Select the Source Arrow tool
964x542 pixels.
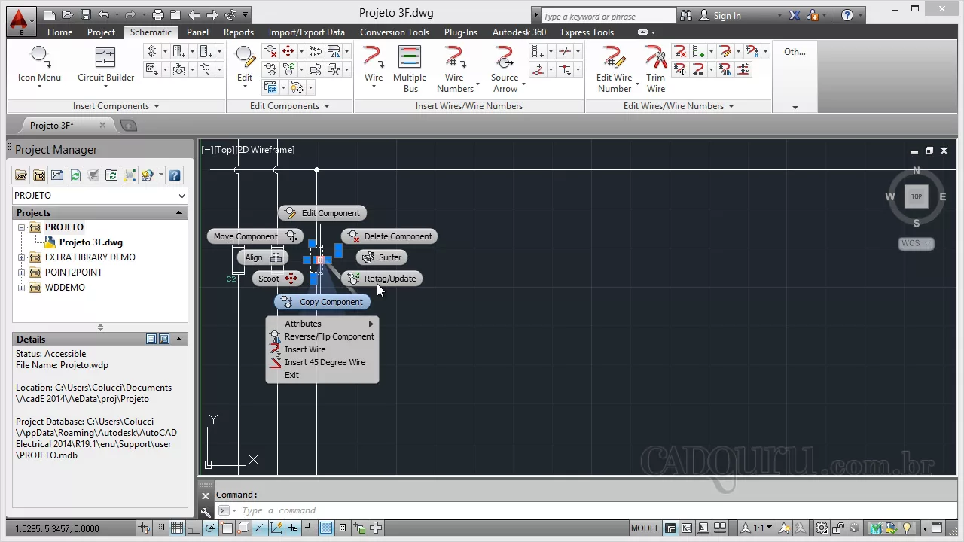click(505, 69)
